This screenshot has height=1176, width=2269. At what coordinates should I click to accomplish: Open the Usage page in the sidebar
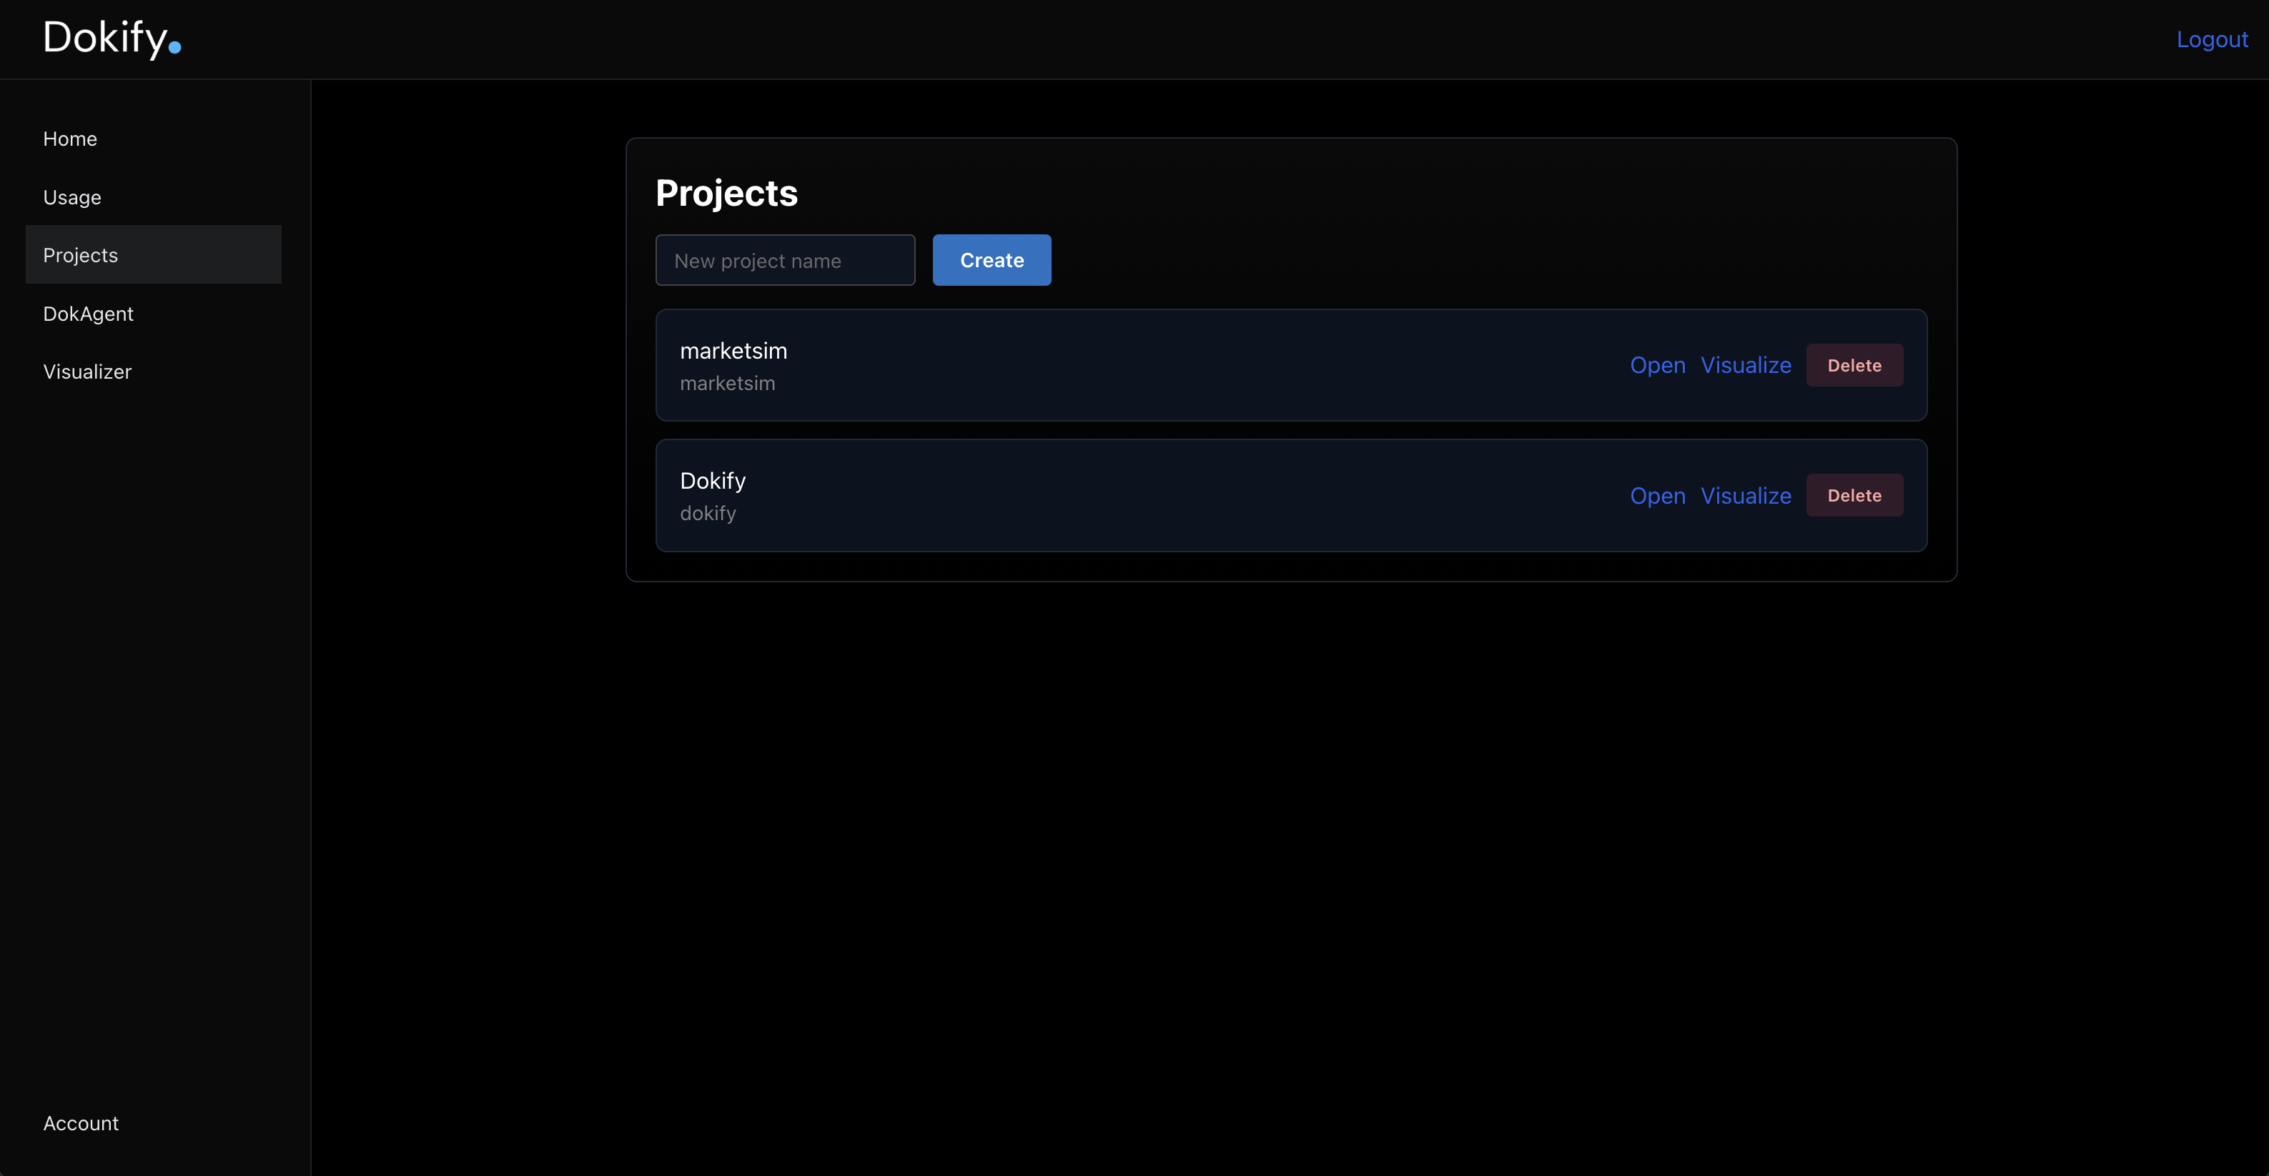tap(72, 197)
